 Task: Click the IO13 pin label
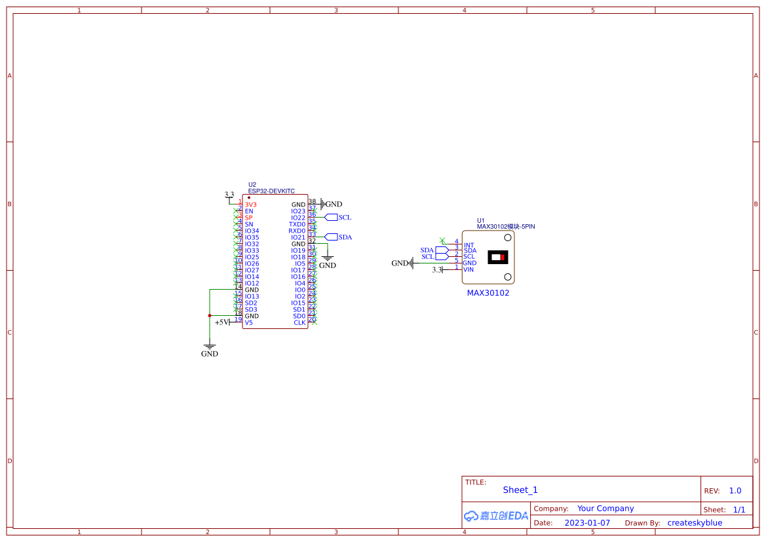tap(252, 297)
